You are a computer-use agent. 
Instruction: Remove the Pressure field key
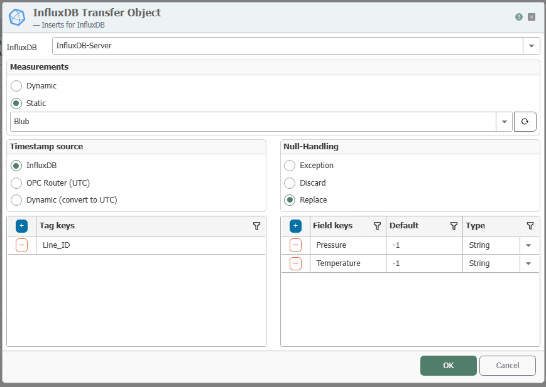[x=295, y=245]
